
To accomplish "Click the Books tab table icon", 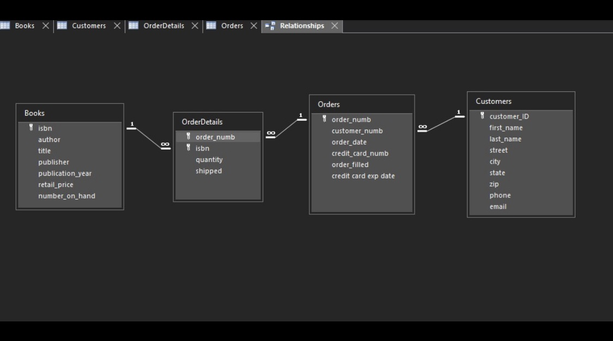I will [5, 26].
